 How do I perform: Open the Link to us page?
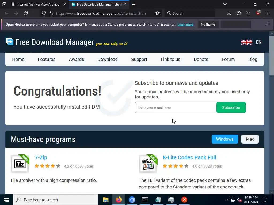point(170,59)
